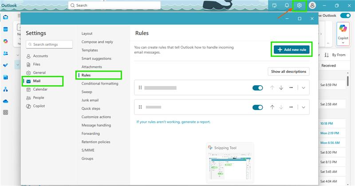Click Show all descriptions button
This screenshot has width=355, height=186.
point(288,71)
